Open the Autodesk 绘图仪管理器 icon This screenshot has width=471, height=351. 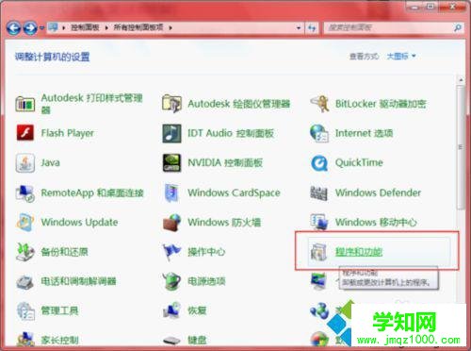point(171,104)
